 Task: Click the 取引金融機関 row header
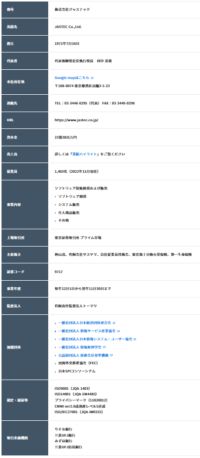pyautogui.click(x=24, y=438)
